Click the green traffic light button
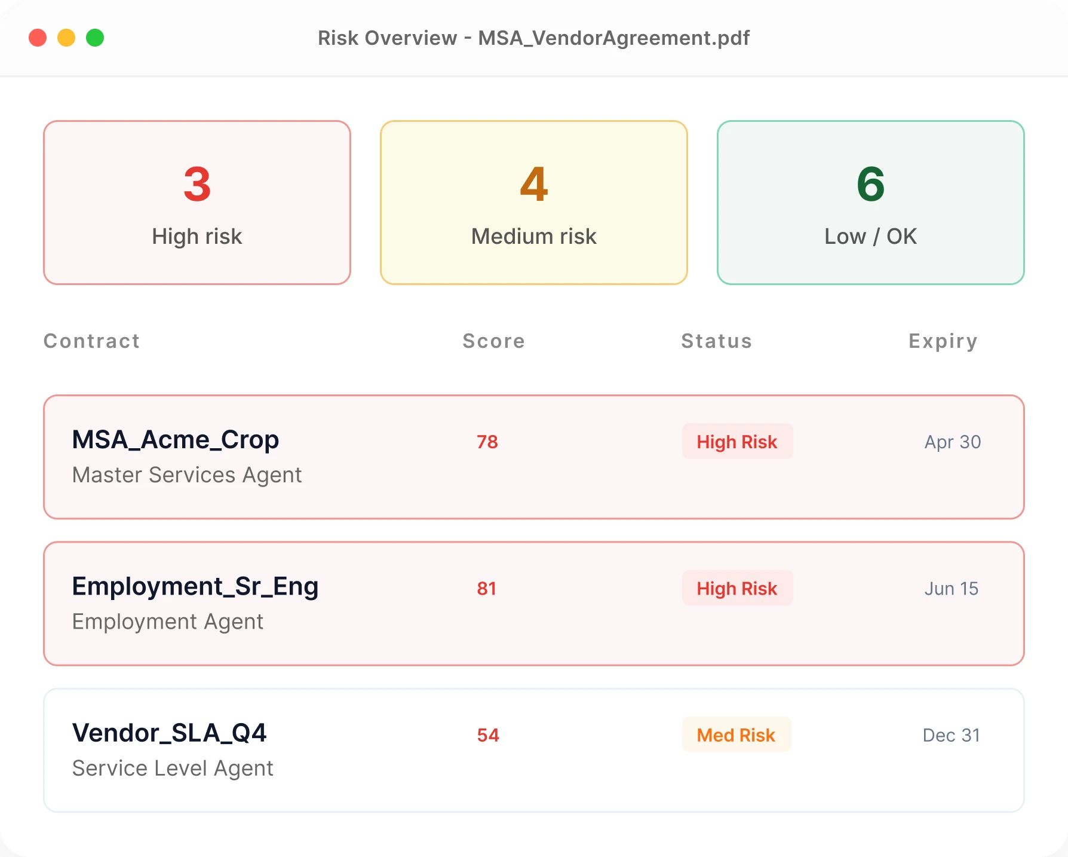This screenshot has width=1068, height=857. [94, 38]
